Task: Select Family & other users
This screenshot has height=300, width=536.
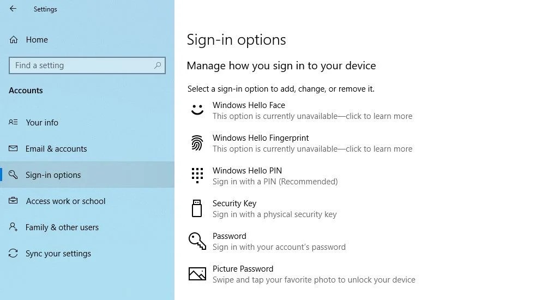Action: pyautogui.click(x=62, y=227)
